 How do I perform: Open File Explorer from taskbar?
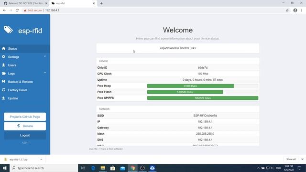pyautogui.click(x=103, y=168)
